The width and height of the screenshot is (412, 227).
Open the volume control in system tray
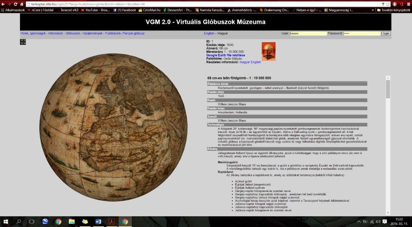[x=378, y=222]
